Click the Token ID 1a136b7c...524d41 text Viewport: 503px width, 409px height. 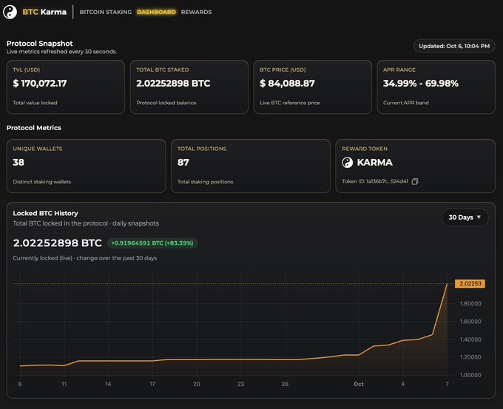click(x=375, y=181)
